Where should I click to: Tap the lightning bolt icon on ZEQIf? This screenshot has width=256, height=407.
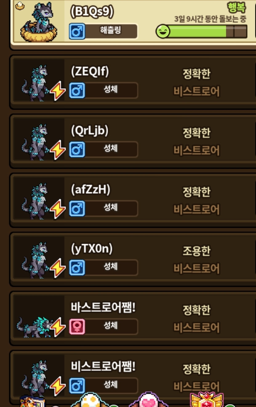coord(58,91)
